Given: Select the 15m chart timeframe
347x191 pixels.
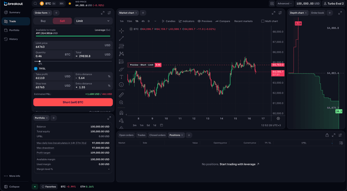Looking at the screenshot, I should 129,21.
